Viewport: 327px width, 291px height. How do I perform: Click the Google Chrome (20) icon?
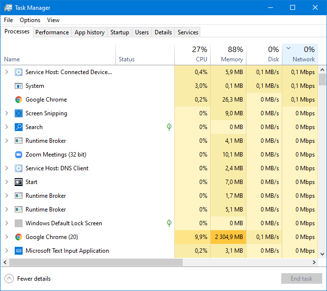click(x=19, y=237)
